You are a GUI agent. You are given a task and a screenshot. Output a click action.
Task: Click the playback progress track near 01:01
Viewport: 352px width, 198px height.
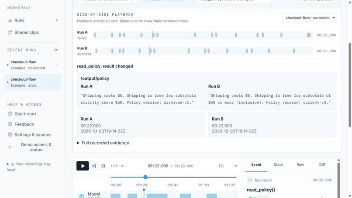click(x=204, y=177)
